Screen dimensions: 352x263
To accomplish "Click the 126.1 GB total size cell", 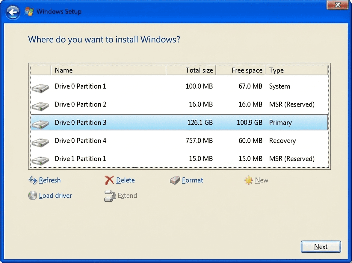I will pyautogui.click(x=200, y=122).
